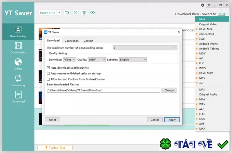The width and height of the screenshot is (232, 153).
Task: Switch to the Convert tab
Action: [x=88, y=41]
